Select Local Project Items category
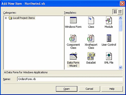Viewport: 126px width, 95px height. (24, 18)
